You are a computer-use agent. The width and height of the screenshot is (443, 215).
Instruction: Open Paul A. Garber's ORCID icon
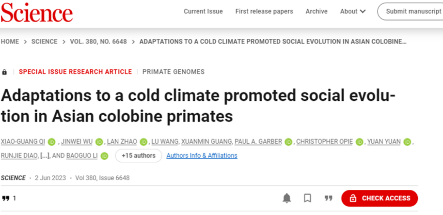288,142
